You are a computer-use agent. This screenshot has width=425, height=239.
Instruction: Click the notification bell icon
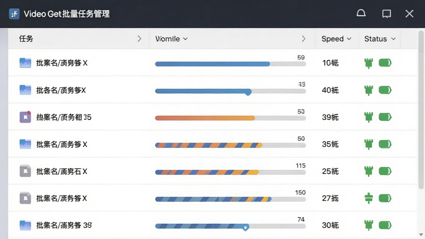coord(361,13)
